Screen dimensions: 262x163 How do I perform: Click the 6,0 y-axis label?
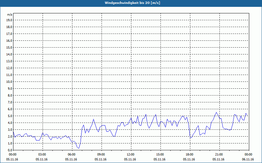coord(10,109)
